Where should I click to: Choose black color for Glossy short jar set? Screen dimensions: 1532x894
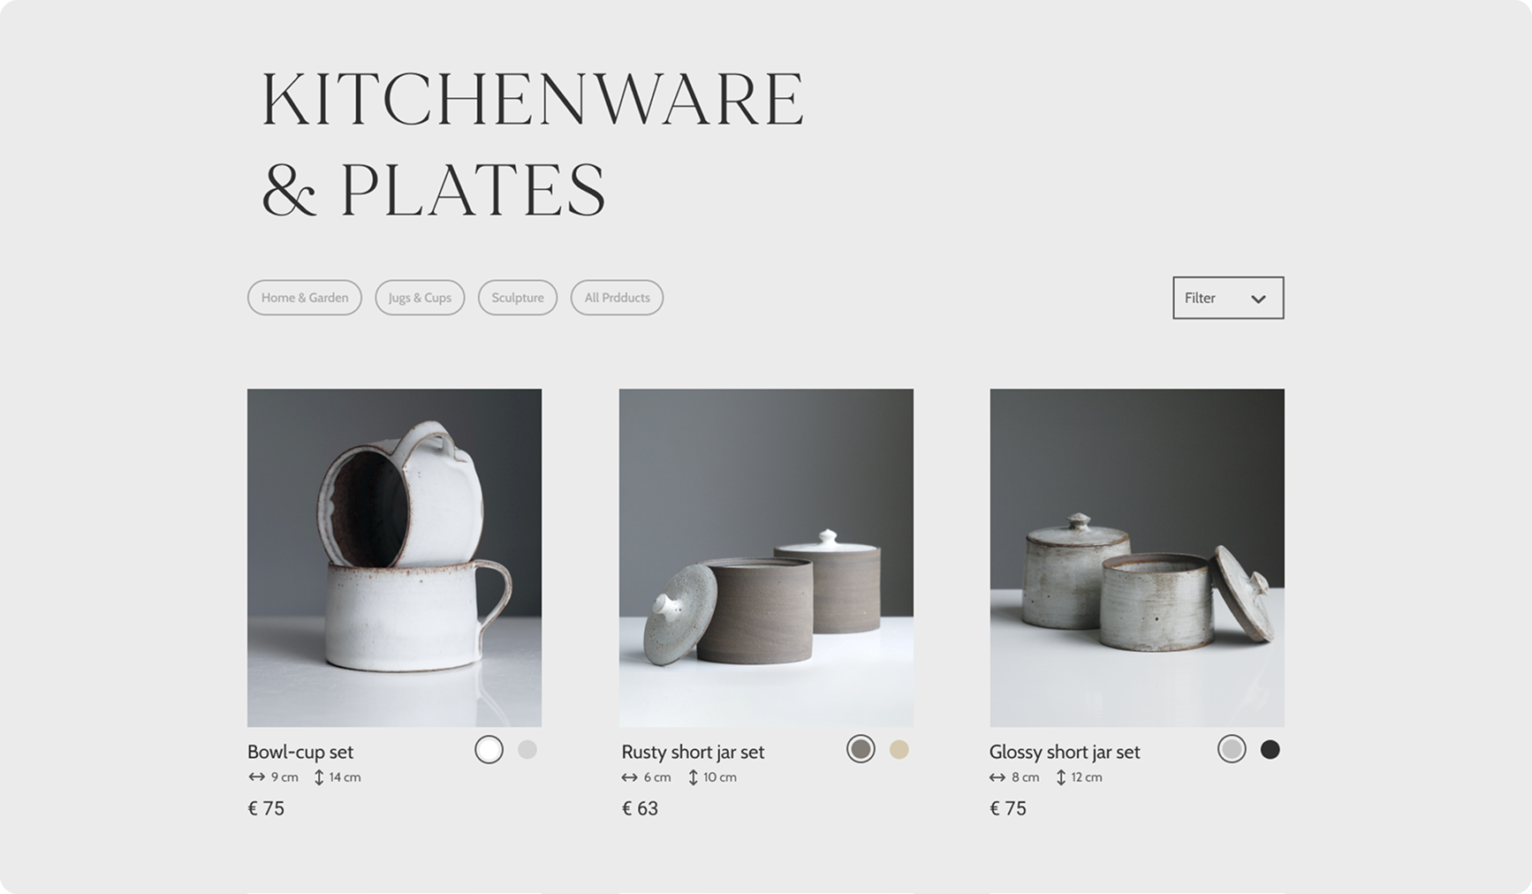[1270, 749]
